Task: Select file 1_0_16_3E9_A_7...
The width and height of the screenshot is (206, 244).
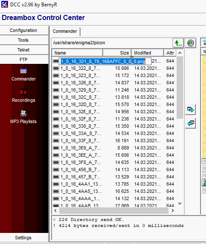Action: tap(80, 148)
